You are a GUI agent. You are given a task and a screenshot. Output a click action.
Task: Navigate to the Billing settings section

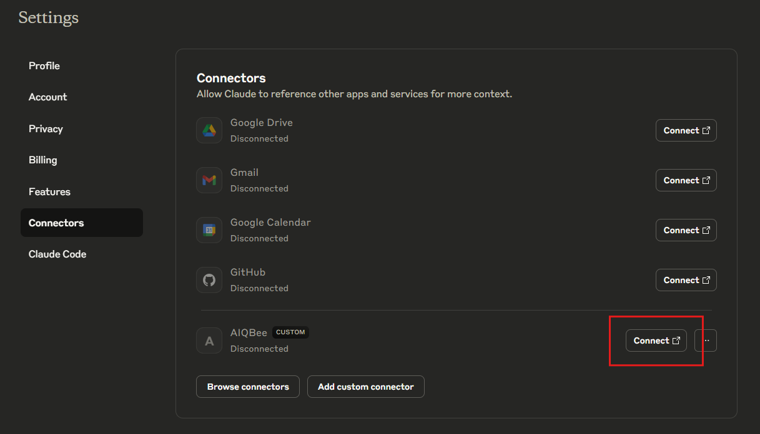click(42, 160)
